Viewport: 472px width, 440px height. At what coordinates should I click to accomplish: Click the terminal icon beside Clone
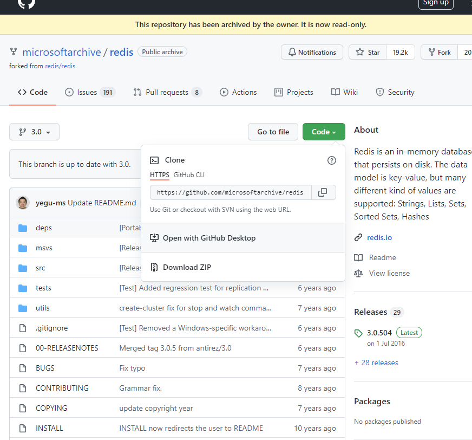point(154,160)
